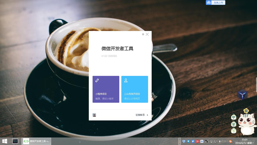Open the 小程序项目 mini program tile

[x=106, y=89]
